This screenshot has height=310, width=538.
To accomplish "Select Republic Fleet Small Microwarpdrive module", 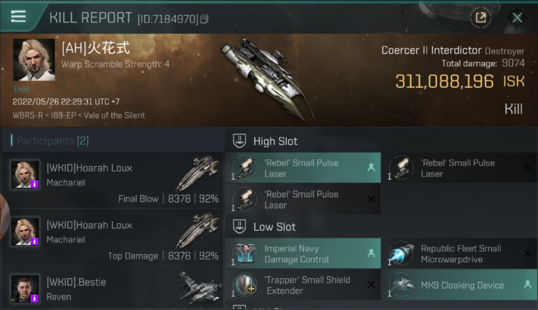I will (x=459, y=253).
